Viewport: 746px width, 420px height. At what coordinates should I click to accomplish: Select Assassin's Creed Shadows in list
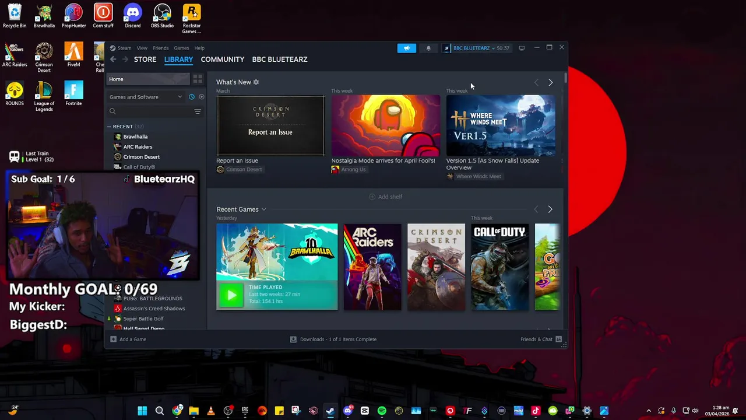154,309
